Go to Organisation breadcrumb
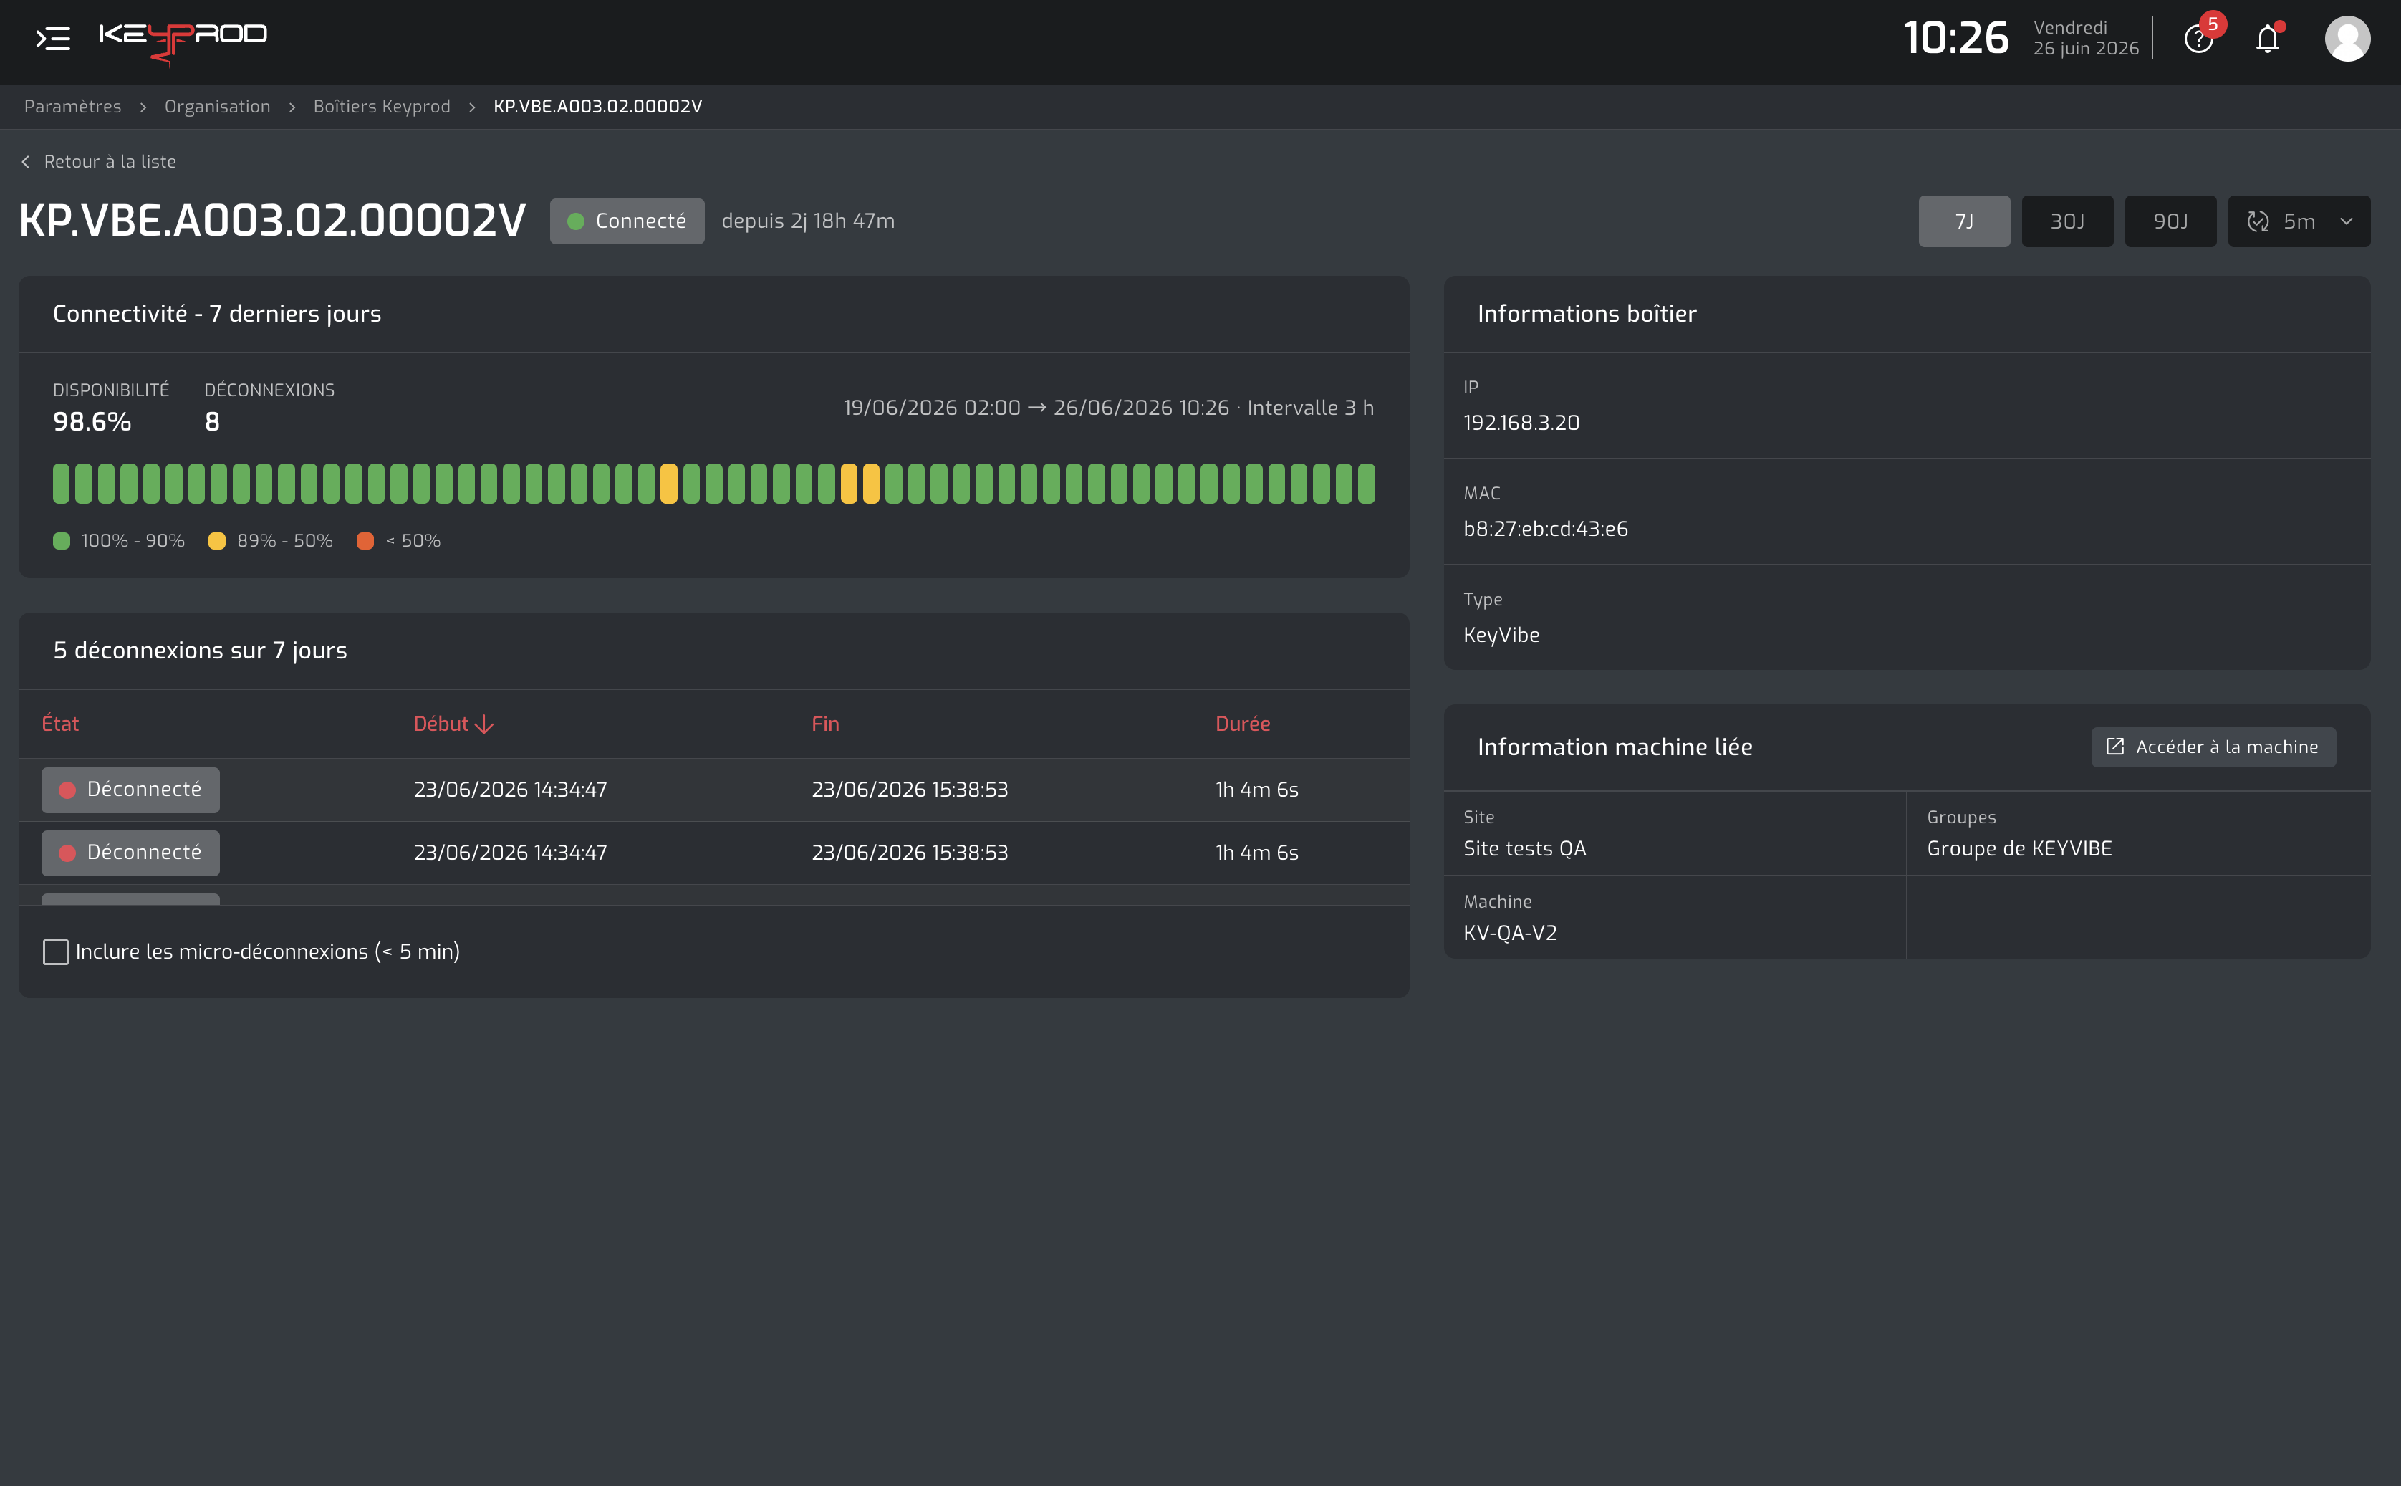 coord(217,106)
